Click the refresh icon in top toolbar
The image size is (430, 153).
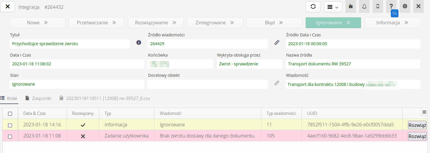point(313,7)
